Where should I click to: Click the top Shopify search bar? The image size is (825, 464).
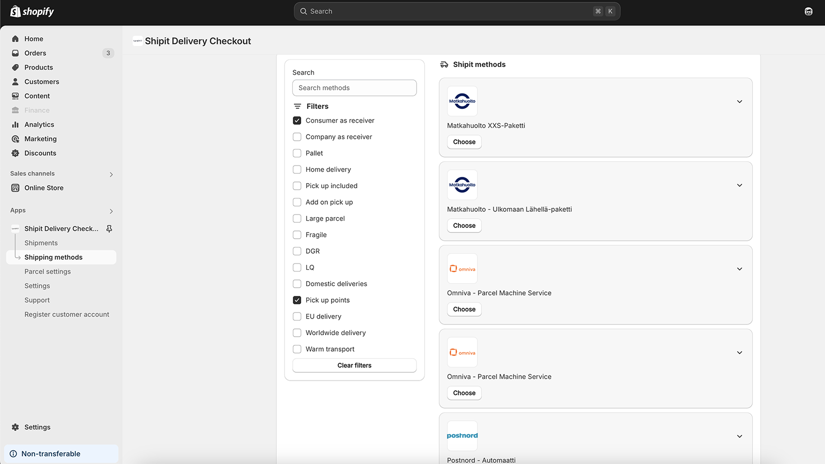pos(457,11)
